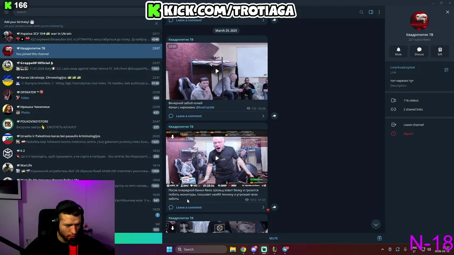Viewport: 454px width, 255px height.
Task: Expand comments arrow on Вечерний забой коней post
Action: [263, 116]
